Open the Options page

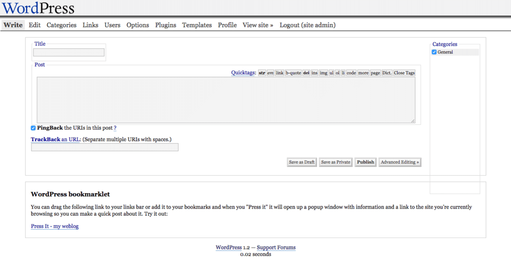138,25
